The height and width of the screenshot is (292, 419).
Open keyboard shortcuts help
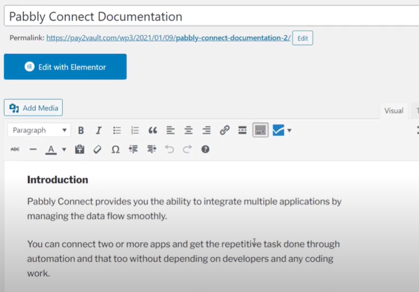[x=205, y=149]
